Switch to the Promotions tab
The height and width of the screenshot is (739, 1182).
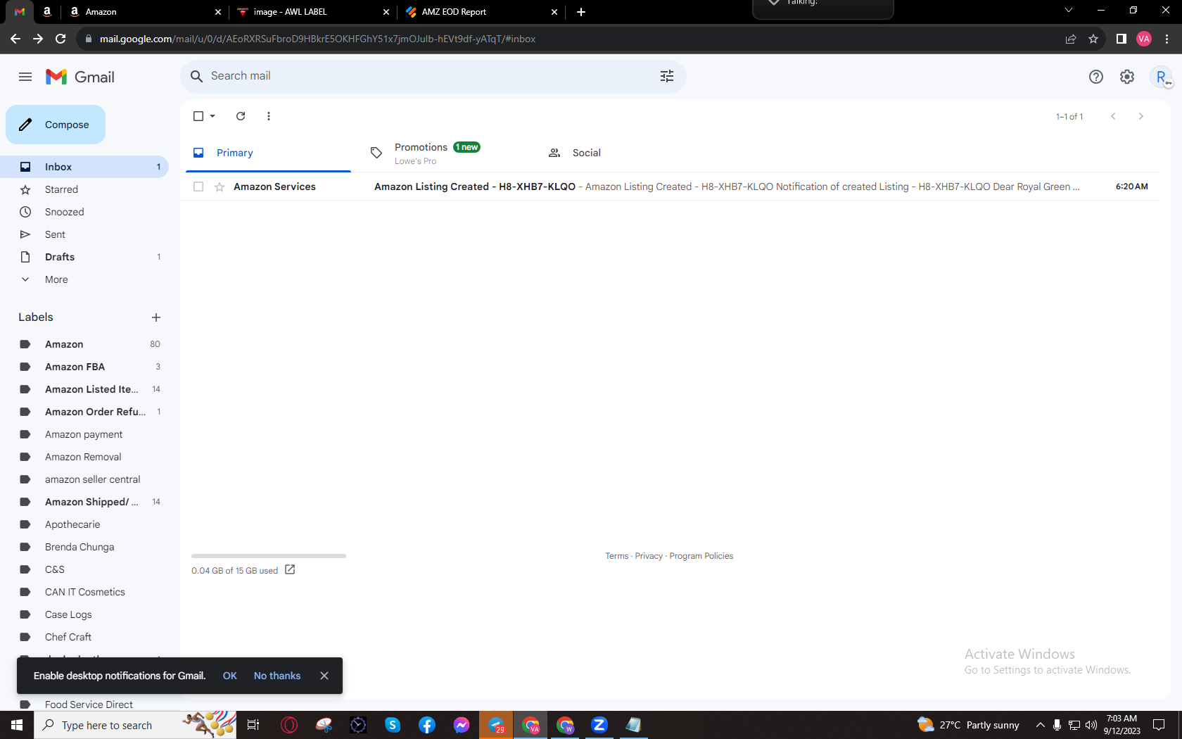click(446, 153)
